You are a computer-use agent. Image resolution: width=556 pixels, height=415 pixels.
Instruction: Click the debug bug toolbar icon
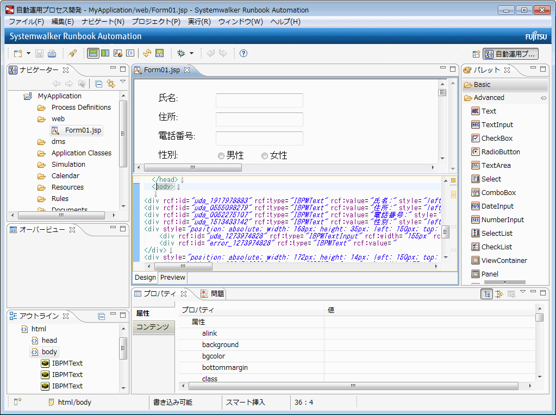(181, 54)
